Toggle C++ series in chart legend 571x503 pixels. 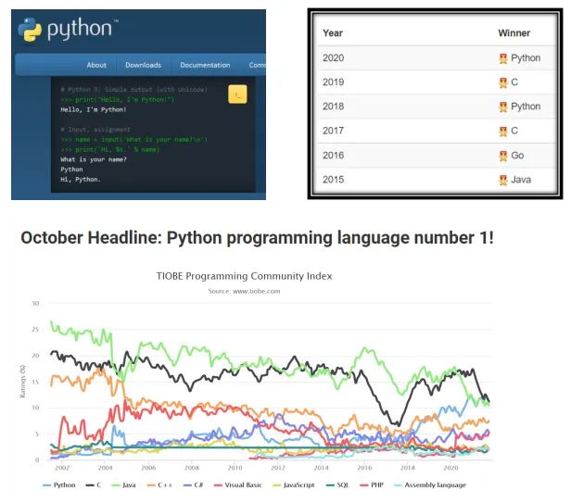tap(159, 485)
